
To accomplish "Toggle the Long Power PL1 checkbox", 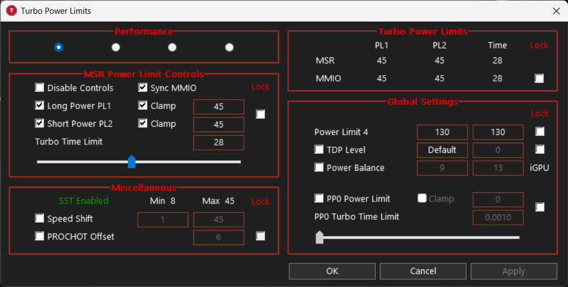I will (x=40, y=105).
